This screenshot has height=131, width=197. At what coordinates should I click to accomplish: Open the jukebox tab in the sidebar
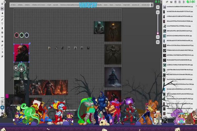coord(184,2)
